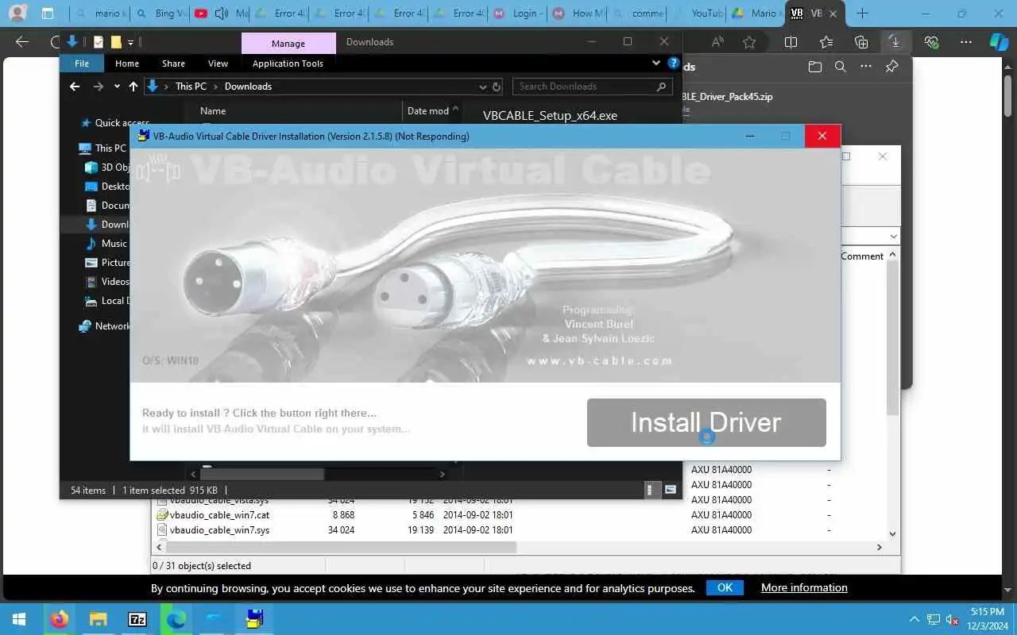This screenshot has height=635, width=1017.
Task: Open File Explorer help icon
Action: click(x=673, y=63)
